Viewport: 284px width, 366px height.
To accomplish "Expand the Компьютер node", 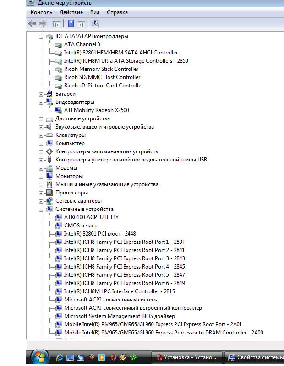I will point(41,144).
